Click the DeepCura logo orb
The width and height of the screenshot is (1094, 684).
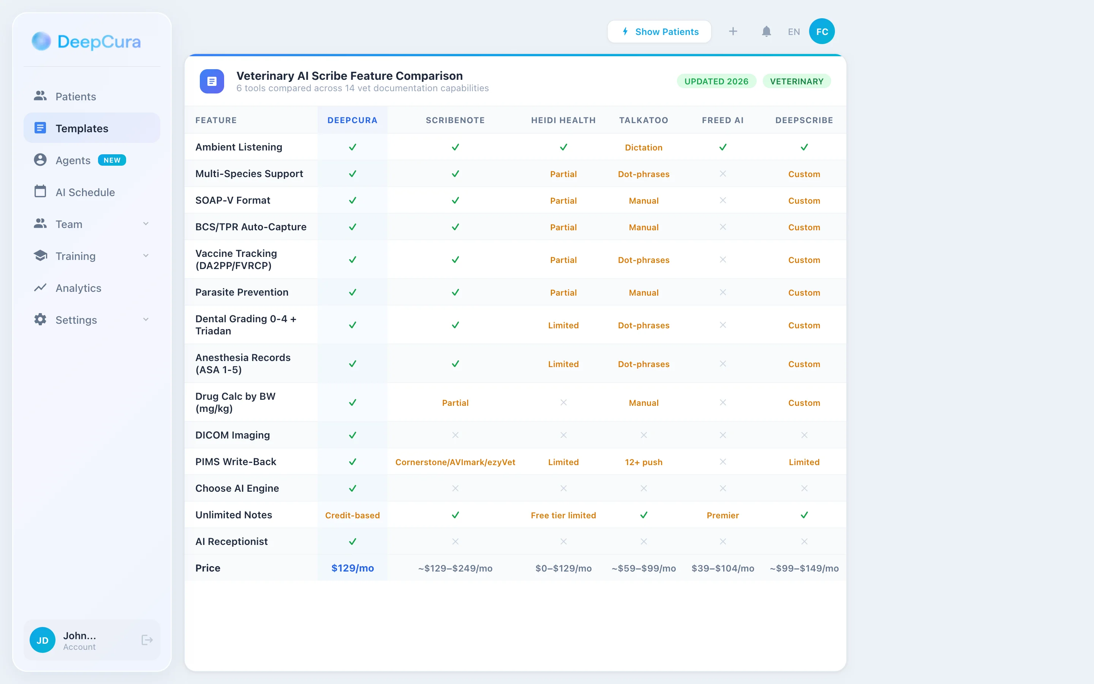tap(41, 41)
